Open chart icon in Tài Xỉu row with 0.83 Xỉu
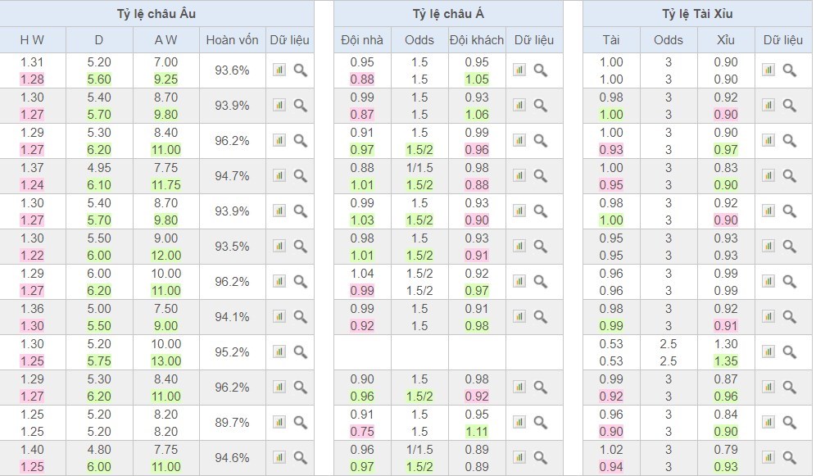 [768, 176]
